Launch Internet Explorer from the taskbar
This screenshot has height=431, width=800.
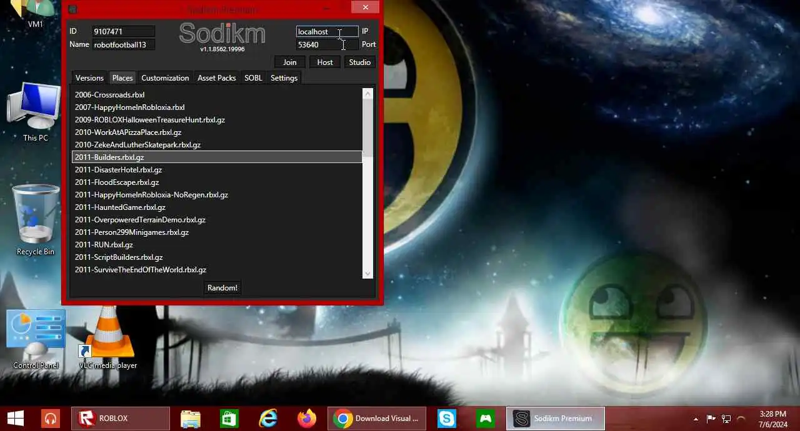pyautogui.click(x=268, y=419)
